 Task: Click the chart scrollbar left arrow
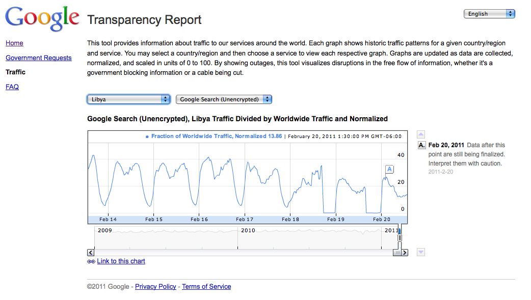91,253
